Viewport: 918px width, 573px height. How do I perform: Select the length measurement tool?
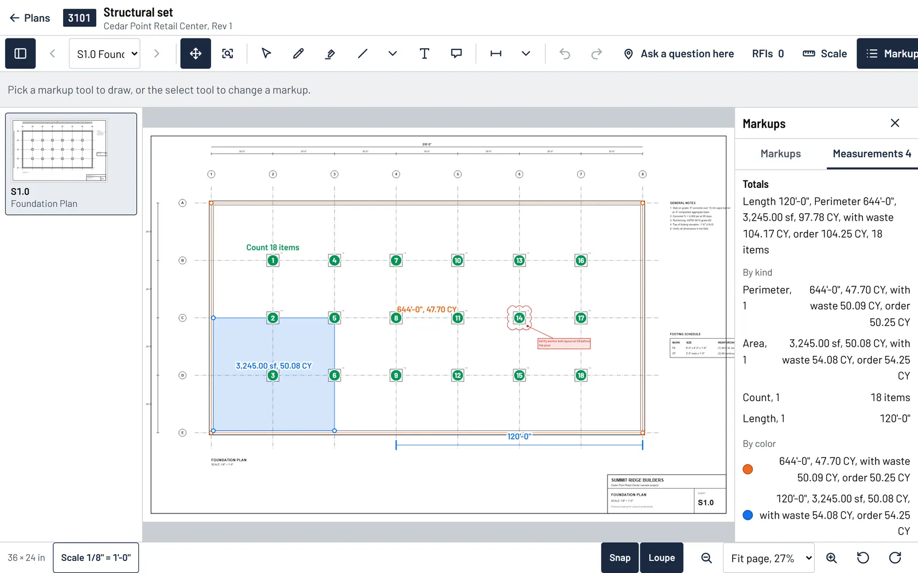[496, 53]
